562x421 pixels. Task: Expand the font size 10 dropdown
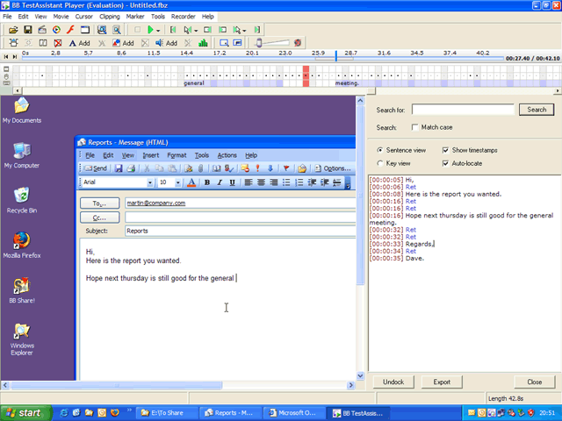click(x=179, y=182)
